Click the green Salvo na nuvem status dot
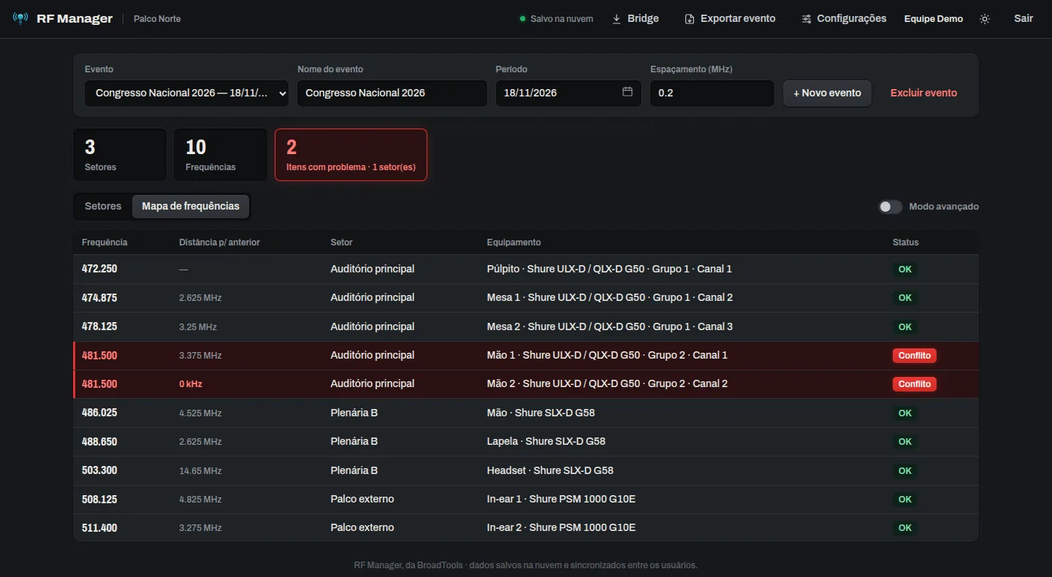This screenshot has width=1052, height=577. [522, 19]
